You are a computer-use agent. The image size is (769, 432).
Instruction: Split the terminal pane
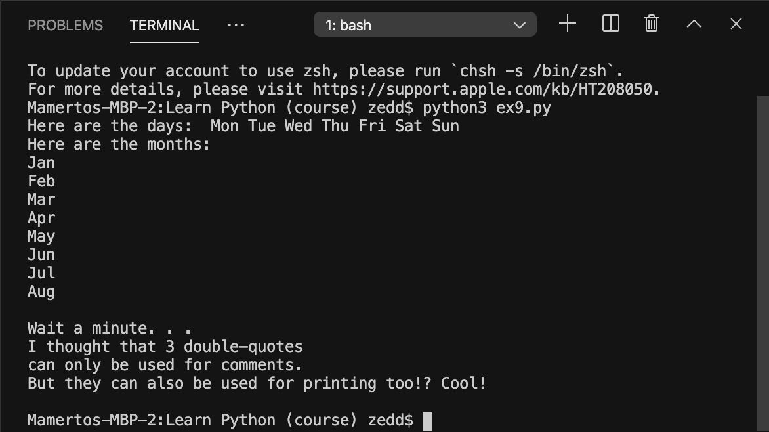[610, 24]
